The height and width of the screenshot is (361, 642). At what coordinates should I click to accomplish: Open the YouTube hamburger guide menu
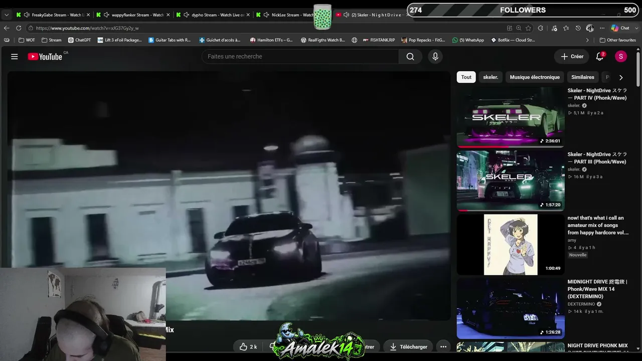15,57
